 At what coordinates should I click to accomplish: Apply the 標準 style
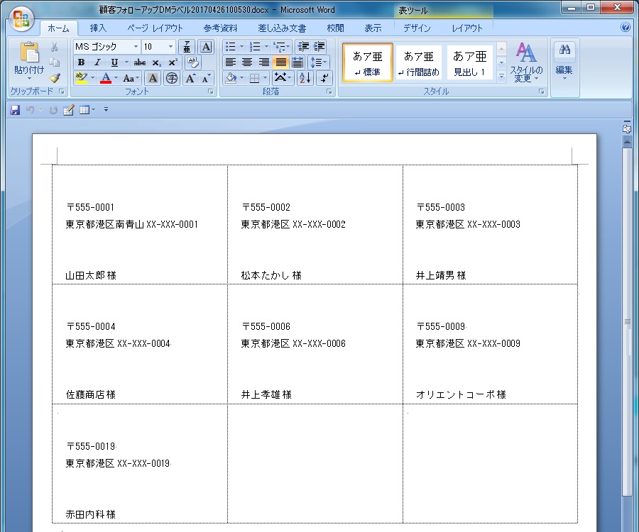tap(368, 62)
